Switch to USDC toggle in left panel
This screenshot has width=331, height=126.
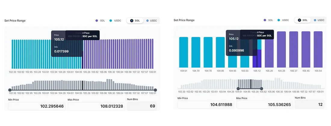(152, 21)
